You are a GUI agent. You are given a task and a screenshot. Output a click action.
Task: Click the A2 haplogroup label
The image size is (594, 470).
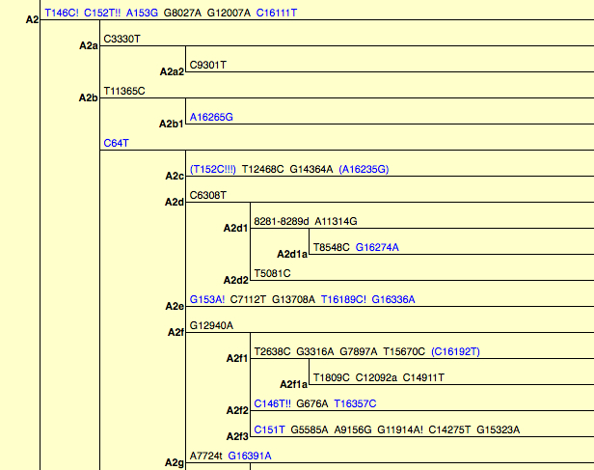(32, 19)
